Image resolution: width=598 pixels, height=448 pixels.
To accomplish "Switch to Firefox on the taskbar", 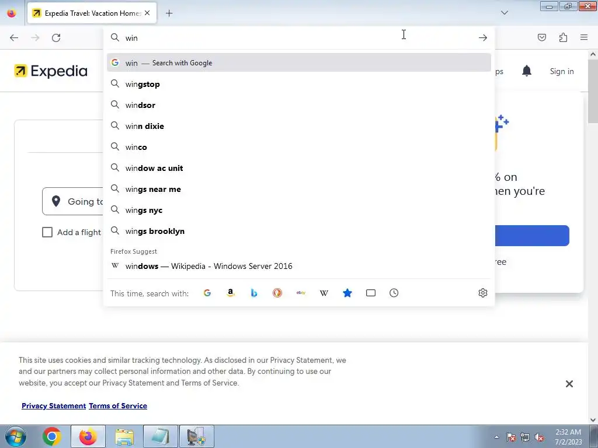I will pyautogui.click(x=88, y=436).
